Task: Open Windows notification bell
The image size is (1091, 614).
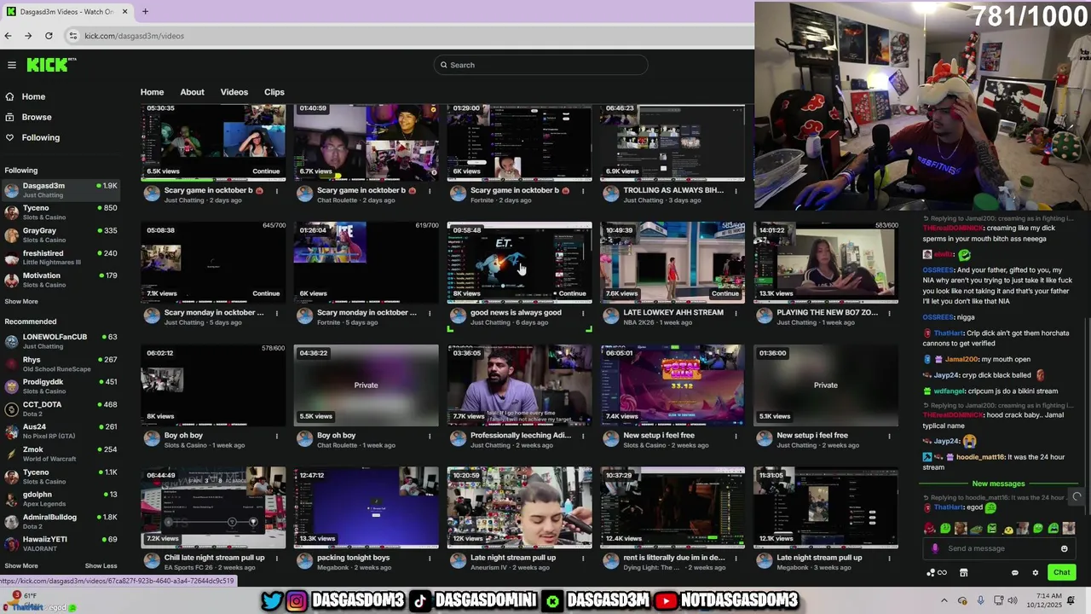Action: [1071, 600]
